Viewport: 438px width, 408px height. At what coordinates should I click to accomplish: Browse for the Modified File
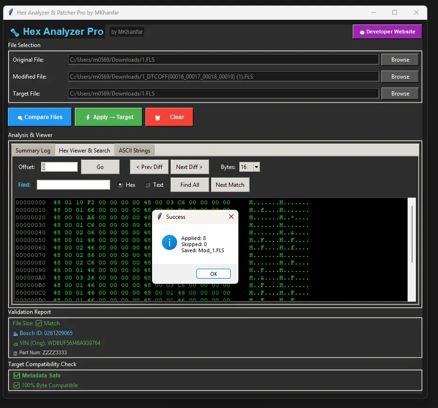tap(400, 77)
